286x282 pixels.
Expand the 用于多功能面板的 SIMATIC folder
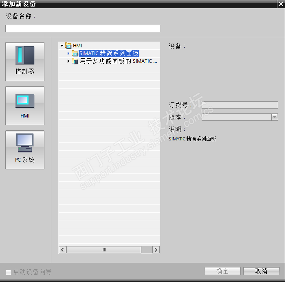68,61
